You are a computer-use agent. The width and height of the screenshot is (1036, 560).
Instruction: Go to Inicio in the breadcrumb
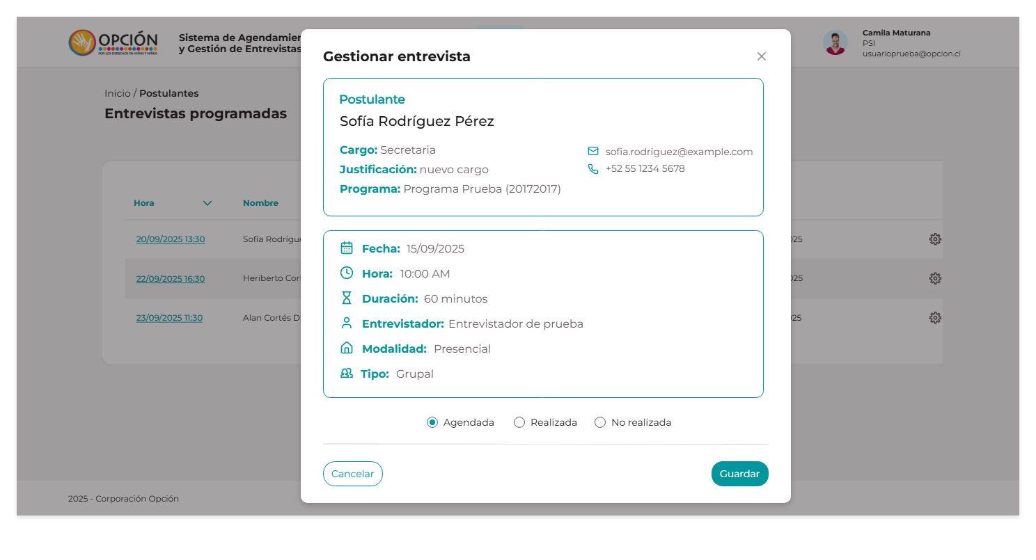[117, 93]
